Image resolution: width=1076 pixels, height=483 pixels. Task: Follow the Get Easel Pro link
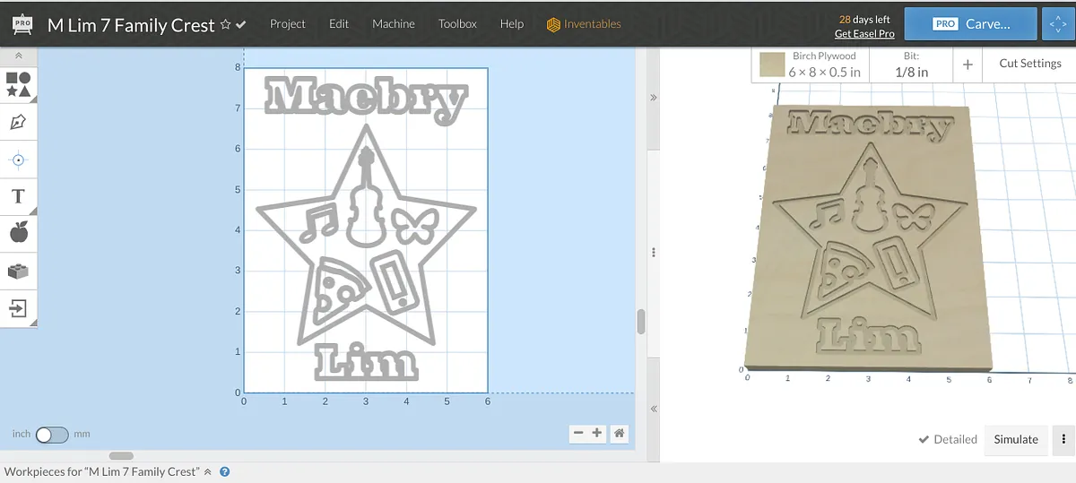864,34
